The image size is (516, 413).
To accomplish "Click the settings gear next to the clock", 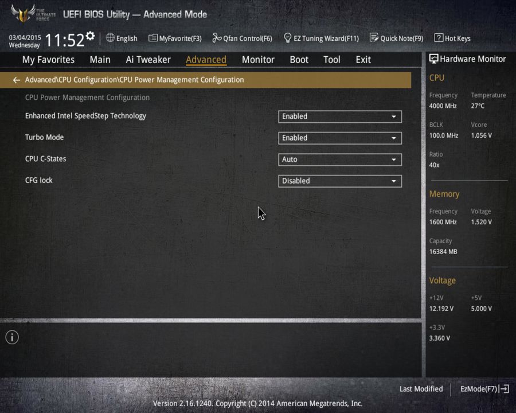I will [90, 36].
